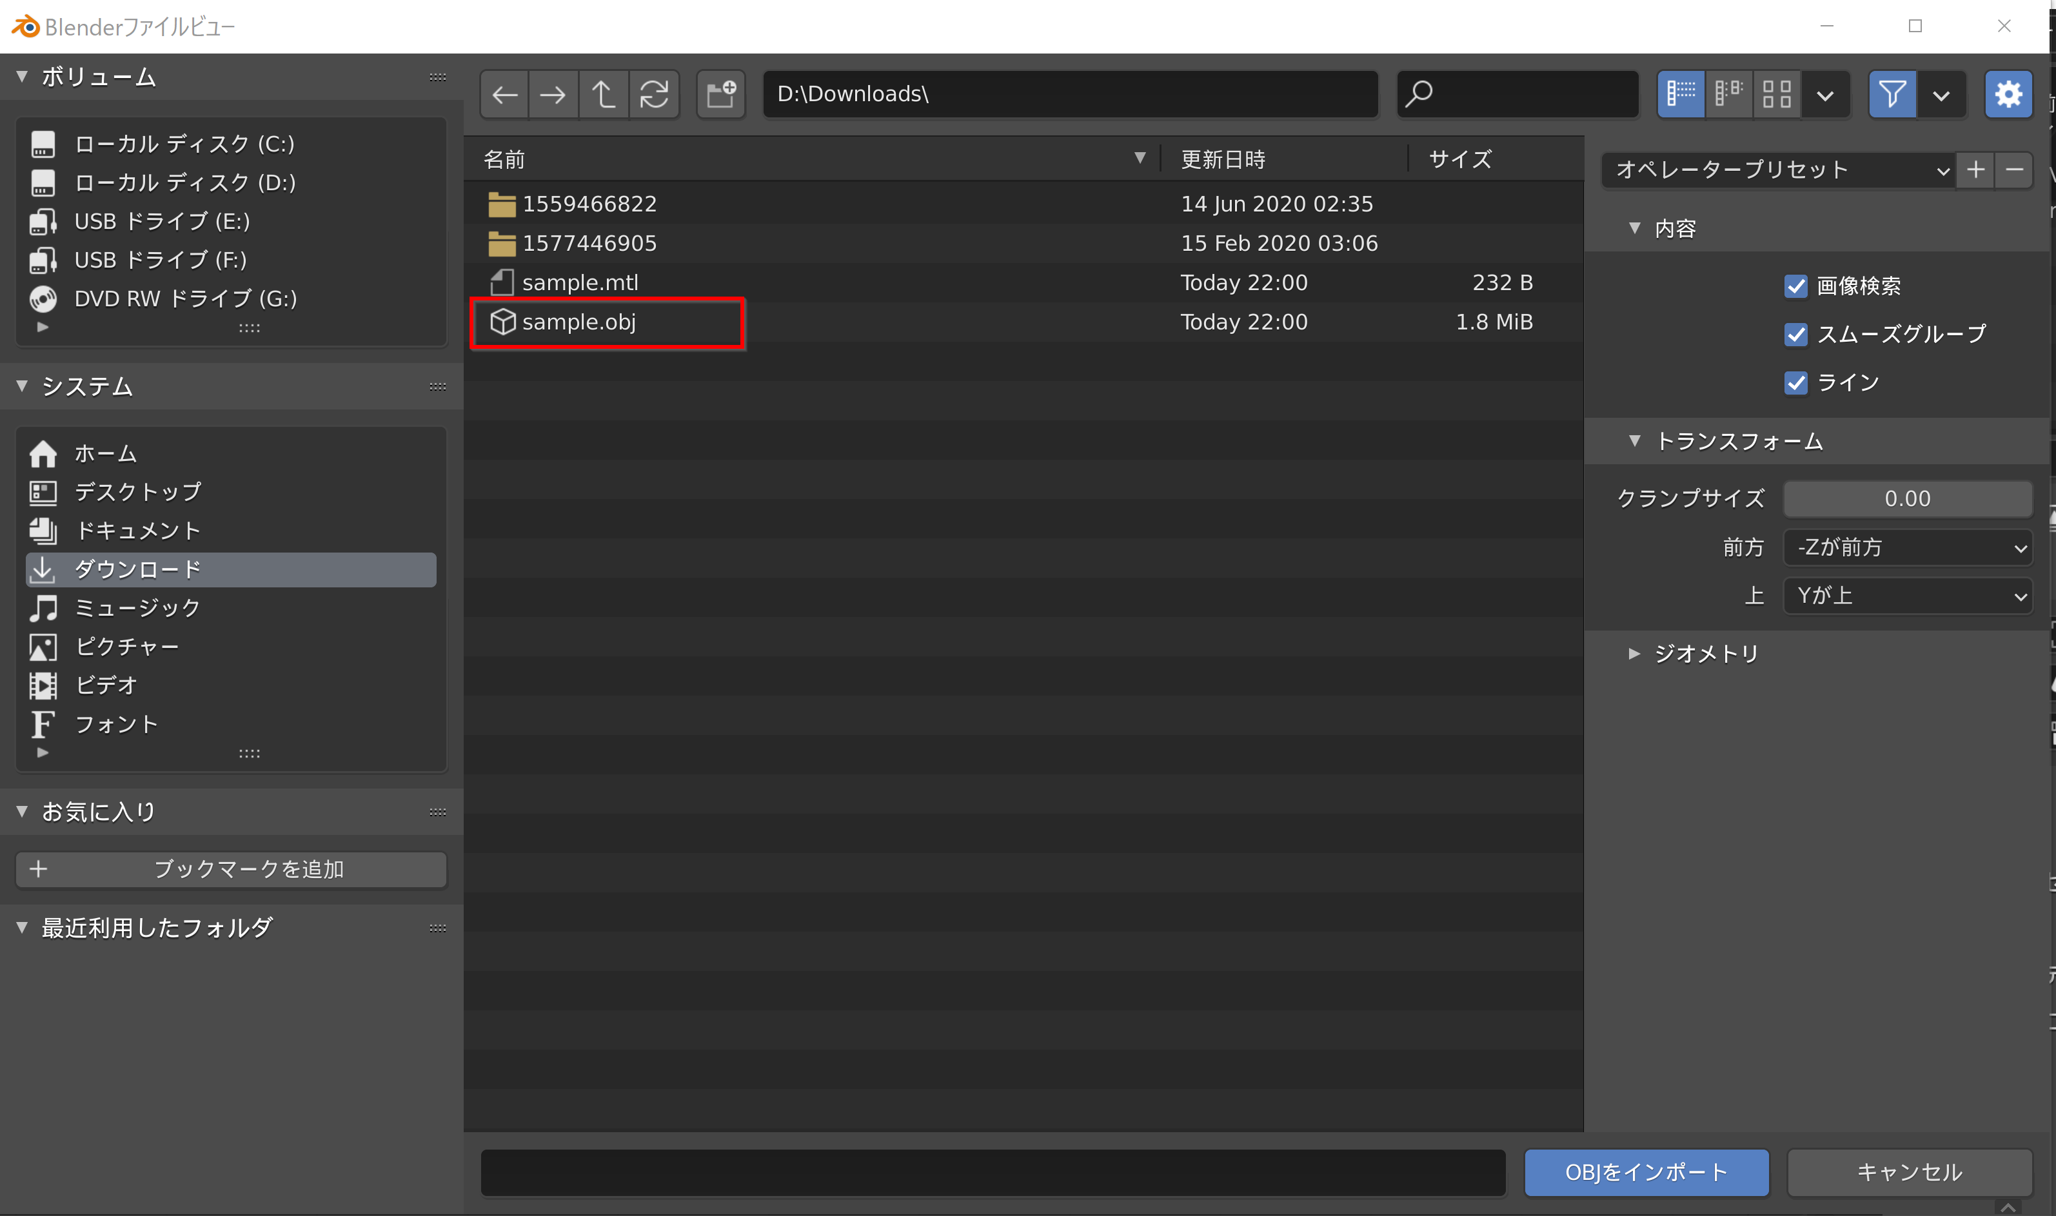Collapse the お気に入り panel
The image size is (2056, 1216).
tap(22, 811)
